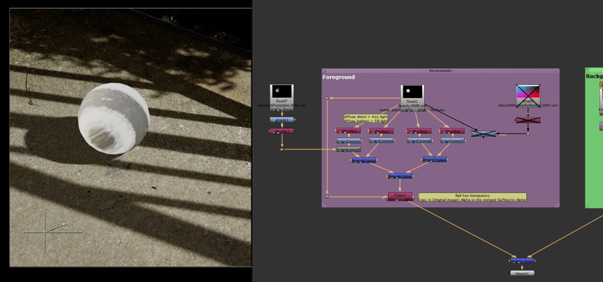Image resolution: width=603 pixels, height=282 pixels.
Task: Select the Merge7 (plus) node
Action: point(434,159)
